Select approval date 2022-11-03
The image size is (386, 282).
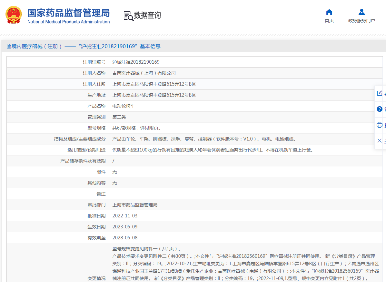pos(125,216)
